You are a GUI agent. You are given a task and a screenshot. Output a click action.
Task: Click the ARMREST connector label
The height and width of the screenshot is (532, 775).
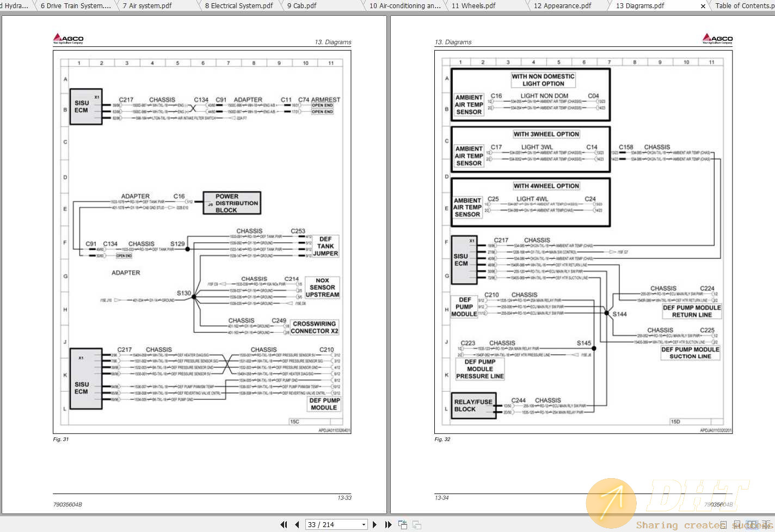pyautogui.click(x=325, y=100)
